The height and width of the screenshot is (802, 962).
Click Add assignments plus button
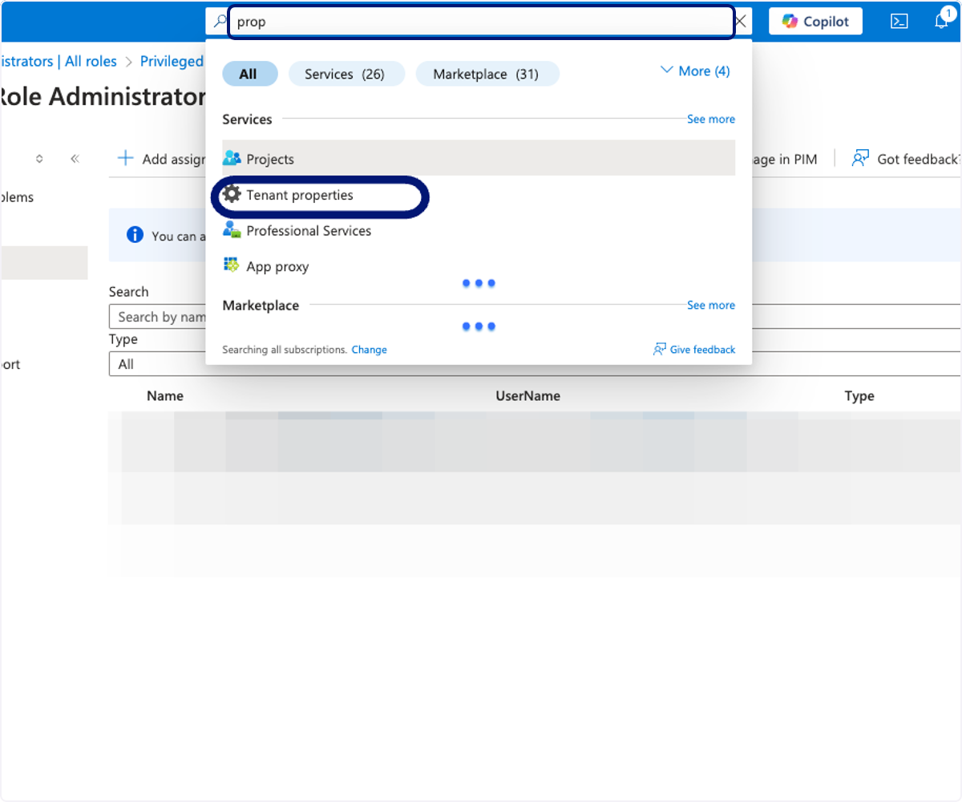(162, 159)
